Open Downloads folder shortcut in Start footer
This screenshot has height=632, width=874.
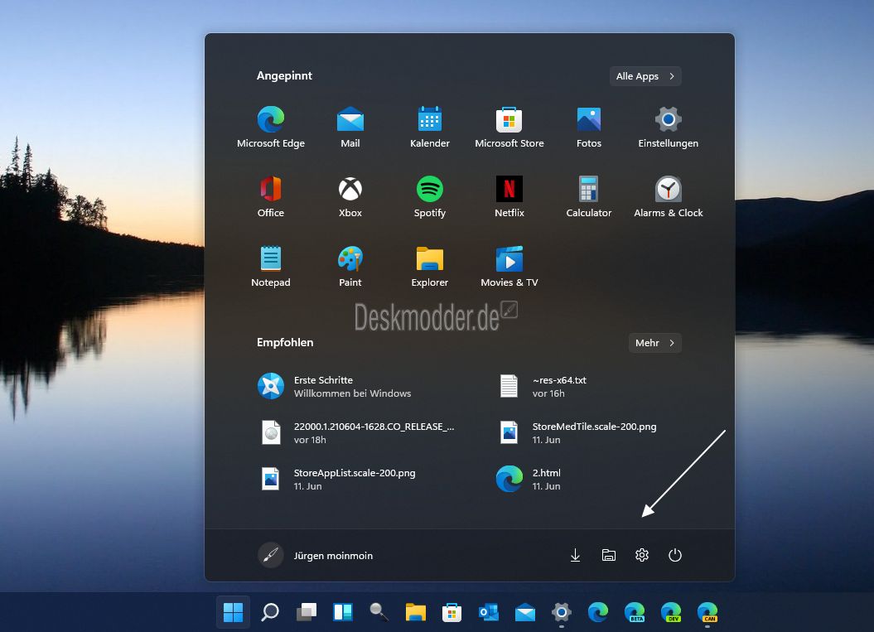coord(575,555)
